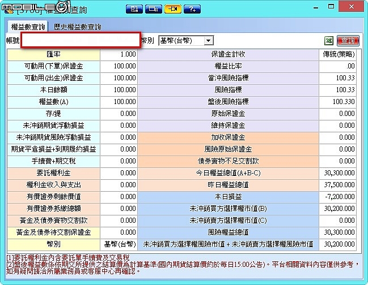
Task: Select 傳統(策略) value cell
Action: 338,54
